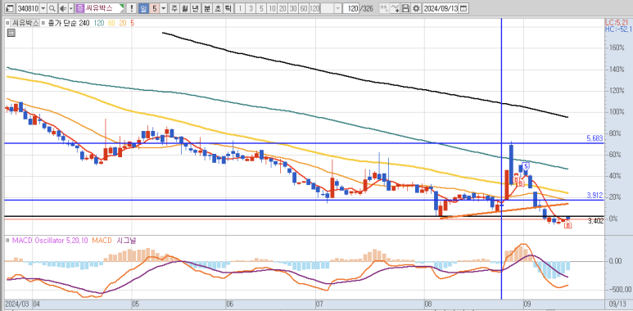Select the 20 interval button

[283, 8]
